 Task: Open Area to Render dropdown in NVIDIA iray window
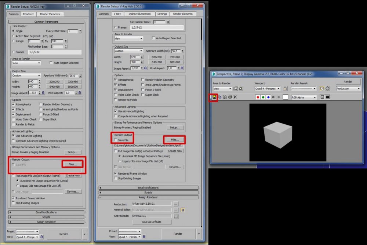coord(26,63)
